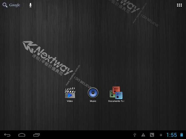Tap the SD card notification icon
Viewport: 186px width, 139px height.
(x=152, y=135)
